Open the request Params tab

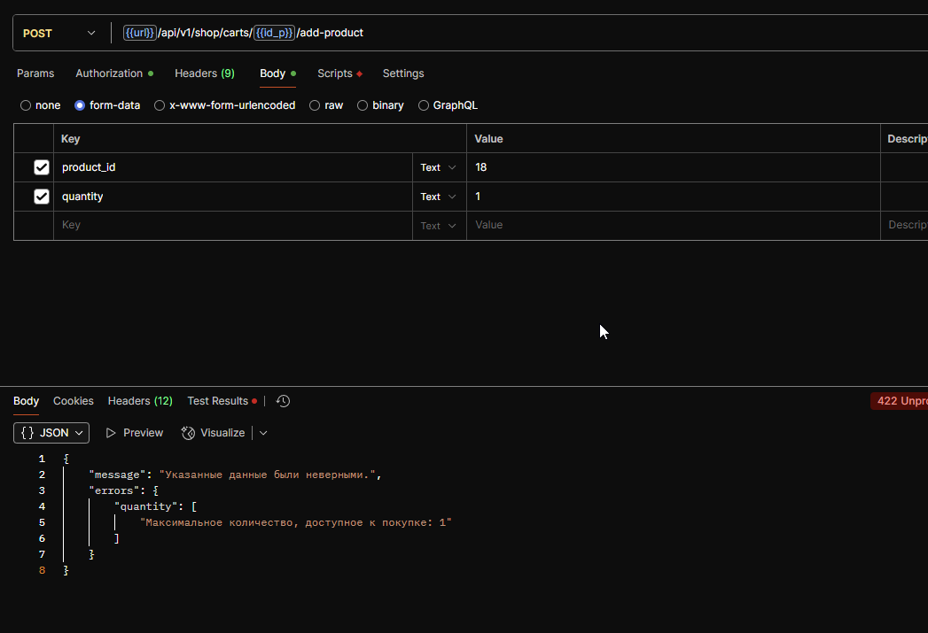pos(35,73)
